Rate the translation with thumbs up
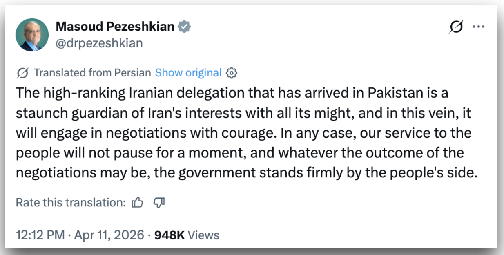The image size is (504, 255). [x=138, y=203]
